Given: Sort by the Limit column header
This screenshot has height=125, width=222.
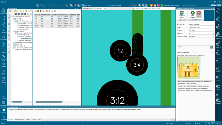Looking at the screenshot, I should tap(54, 15).
